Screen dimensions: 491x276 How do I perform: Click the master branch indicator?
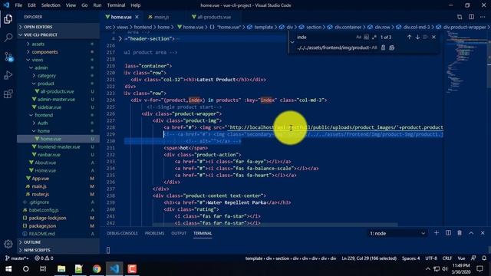coord(17,258)
